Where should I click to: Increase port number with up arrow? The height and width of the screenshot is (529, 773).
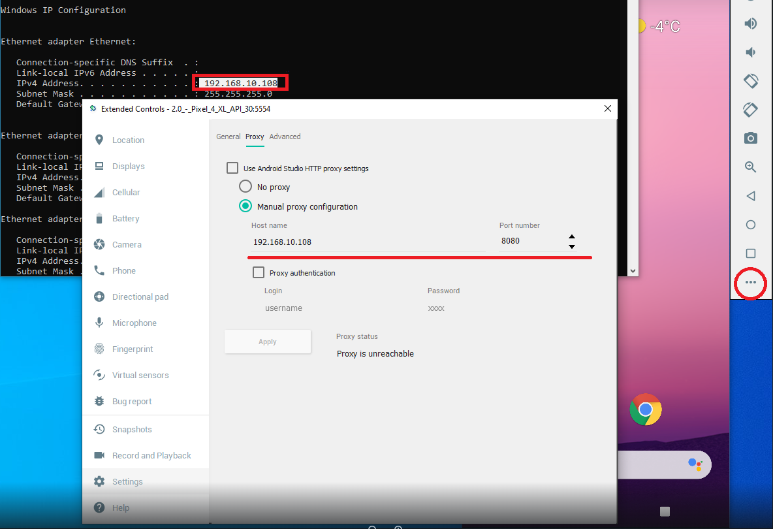pos(572,236)
